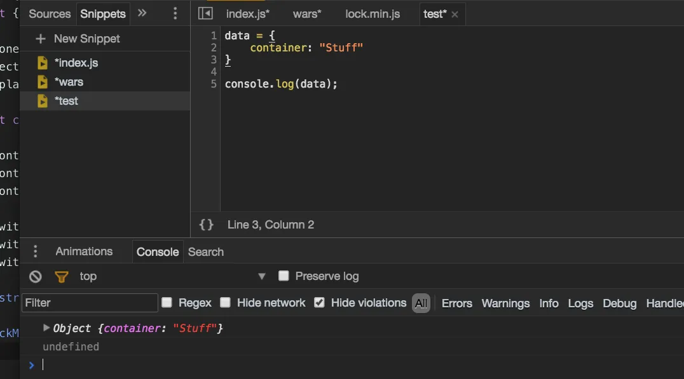Viewport: 684px width, 379px height.
Task: Select the *test snippet name
Action: 66,101
